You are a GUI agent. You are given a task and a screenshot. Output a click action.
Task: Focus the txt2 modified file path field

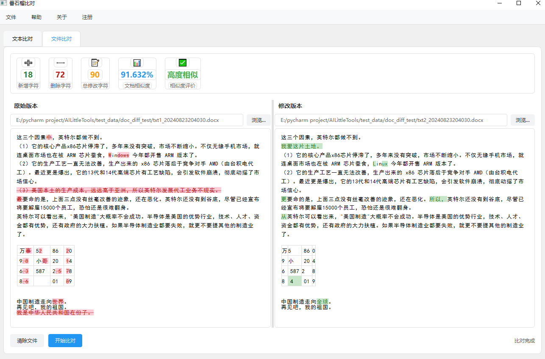coord(391,120)
